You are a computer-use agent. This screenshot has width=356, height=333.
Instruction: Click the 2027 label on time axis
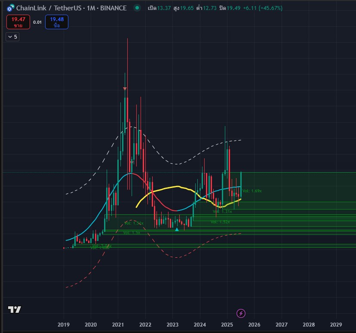[282, 324]
